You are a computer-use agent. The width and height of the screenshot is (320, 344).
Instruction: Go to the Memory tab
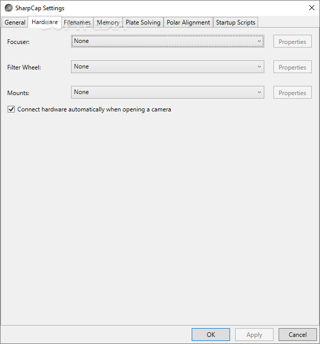[108, 22]
